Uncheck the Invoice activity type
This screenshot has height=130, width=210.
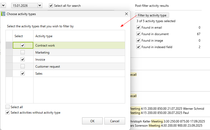click(23, 60)
